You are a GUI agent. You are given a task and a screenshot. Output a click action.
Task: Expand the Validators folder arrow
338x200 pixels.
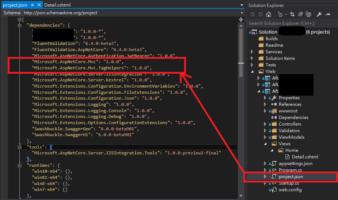pyautogui.click(x=265, y=131)
